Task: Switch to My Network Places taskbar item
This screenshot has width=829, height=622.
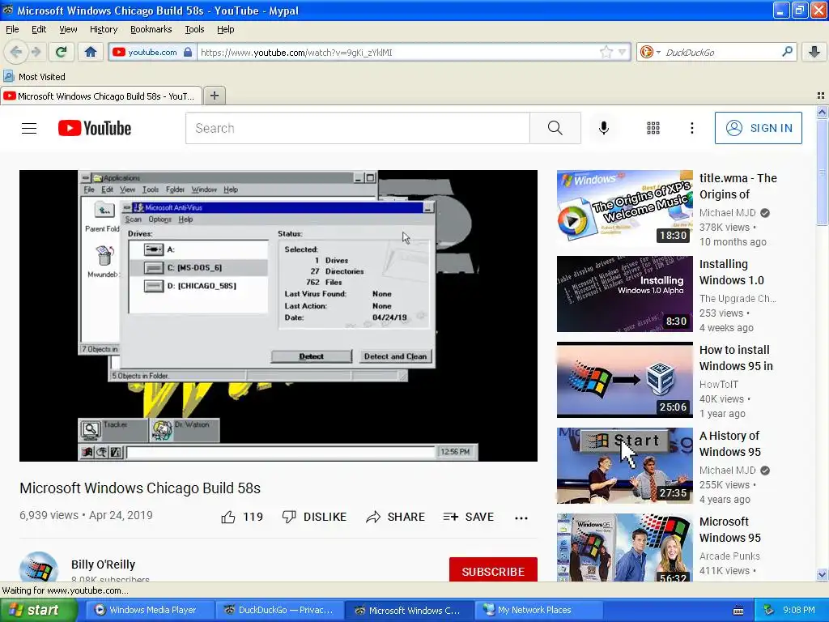Action: click(538, 610)
